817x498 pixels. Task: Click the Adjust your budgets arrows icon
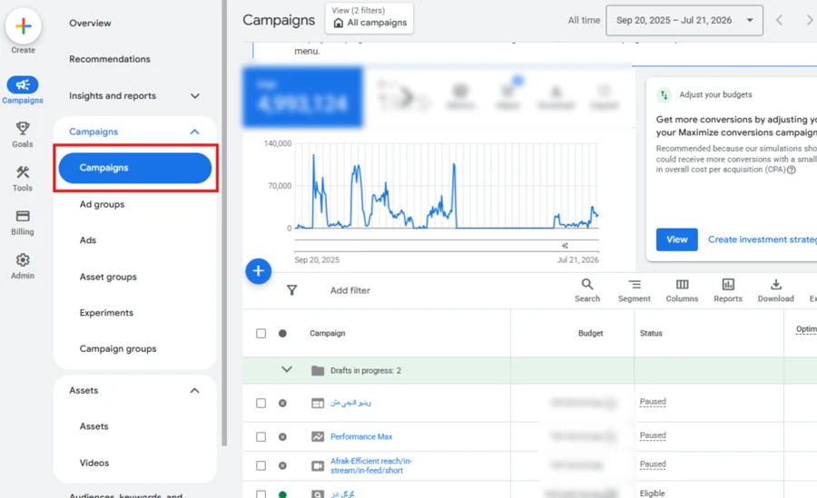(664, 95)
